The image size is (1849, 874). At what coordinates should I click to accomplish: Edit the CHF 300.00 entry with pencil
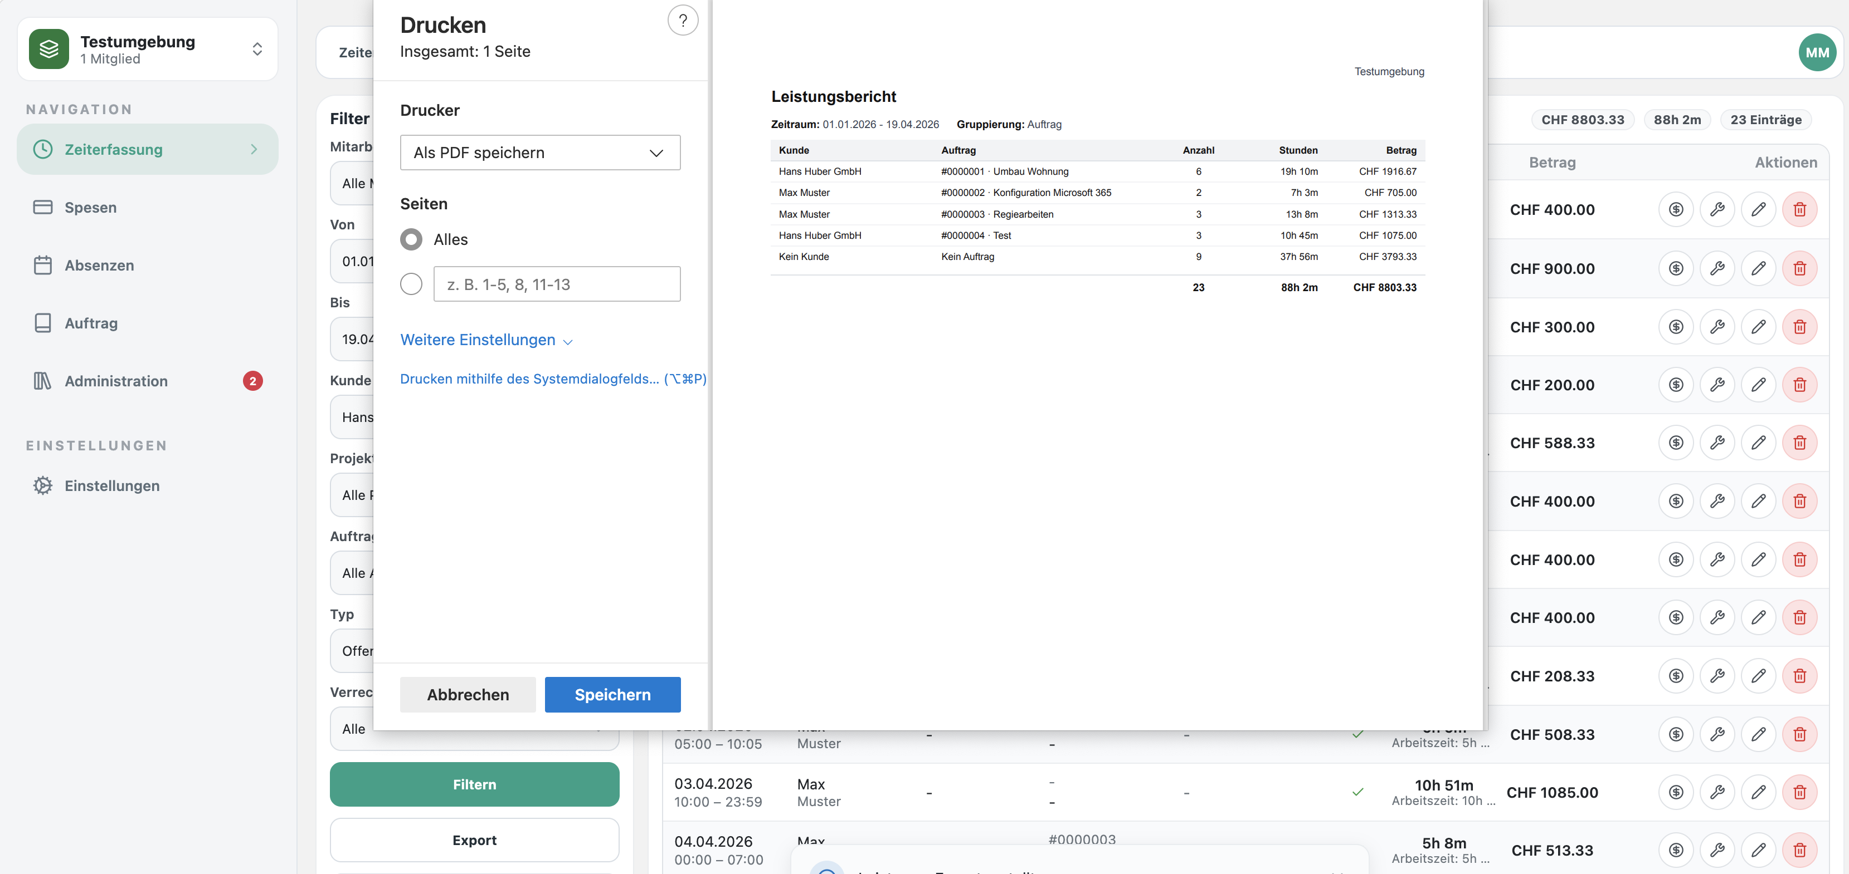[x=1758, y=326]
